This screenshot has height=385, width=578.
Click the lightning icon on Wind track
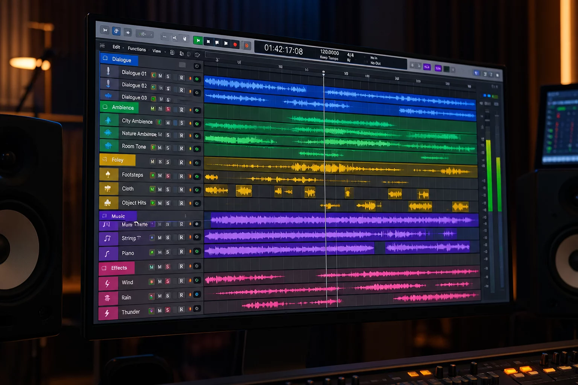[107, 283]
